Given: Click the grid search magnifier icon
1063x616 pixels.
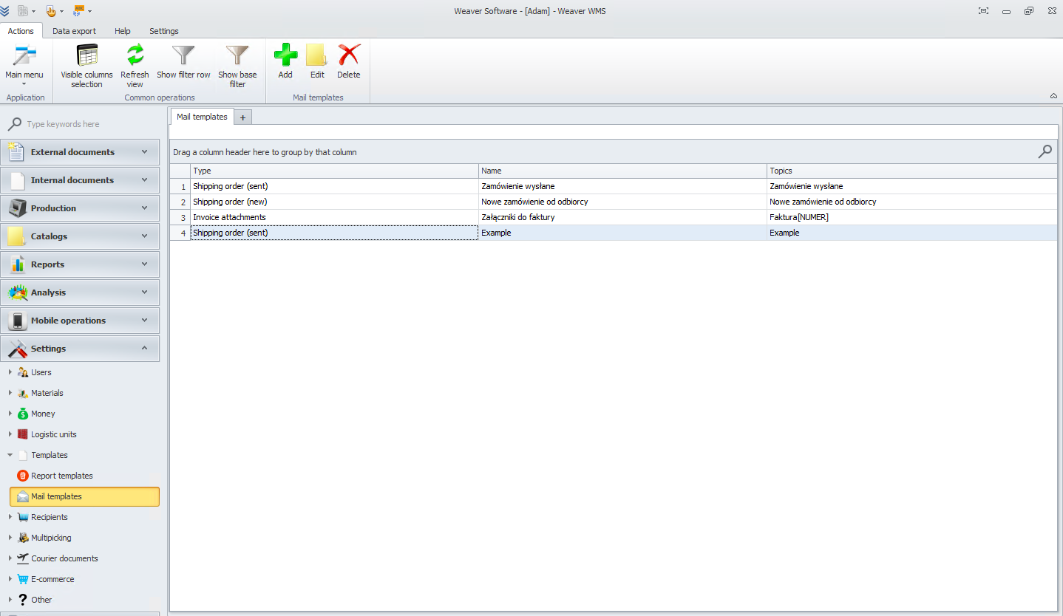Looking at the screenshot, I should click(x=1045, y=151).
